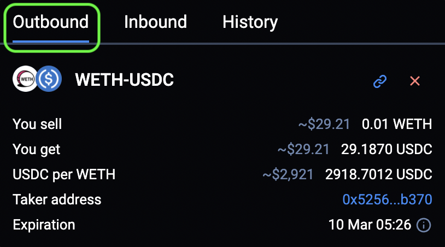The height and width of the screenshot is (247, 445).
Task: Open the History tab
Action: pyautogui.click(x=250, y=22)
